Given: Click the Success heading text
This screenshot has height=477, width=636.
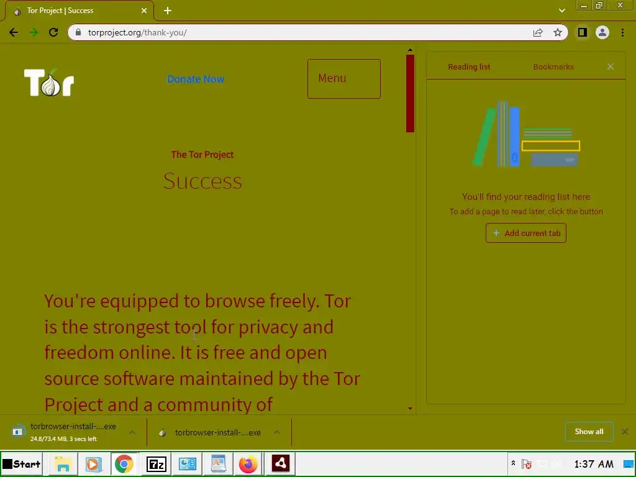Looking at the screenshot, I should pos(202,181).
